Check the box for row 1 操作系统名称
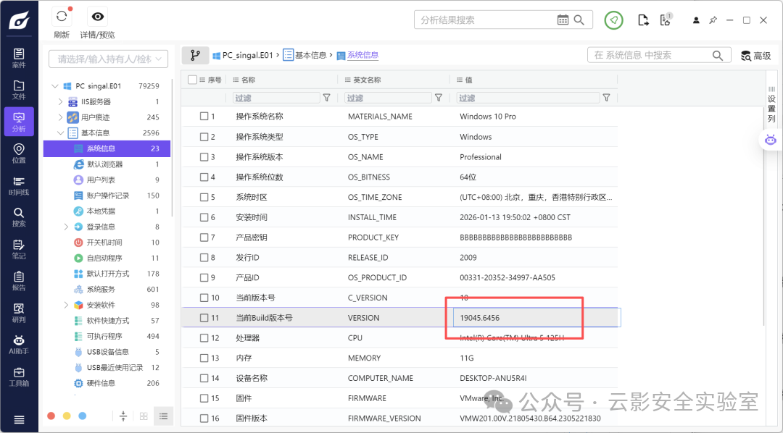Screen dimensions: 783x433 (204, 117)
